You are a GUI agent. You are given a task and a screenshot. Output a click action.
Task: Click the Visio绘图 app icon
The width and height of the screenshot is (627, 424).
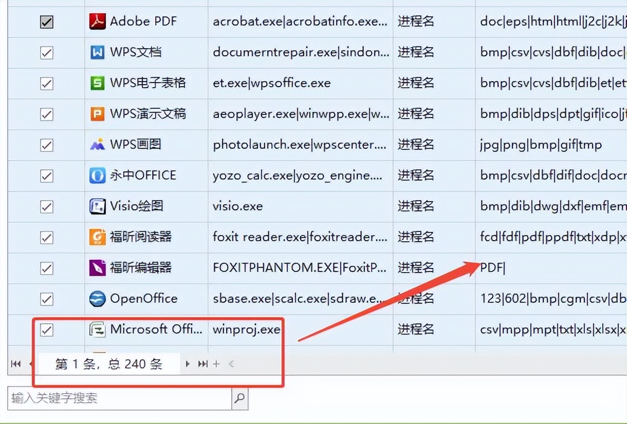[98, 206]
